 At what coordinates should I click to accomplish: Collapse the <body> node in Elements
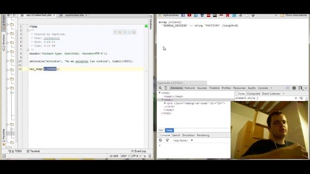click(x=162, y=100)
